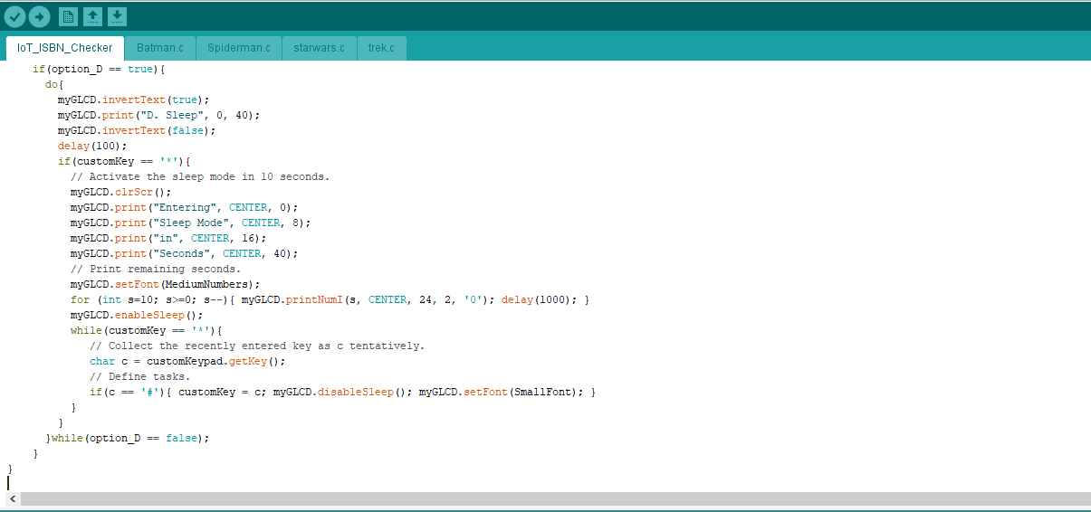Save sketch with the down-arrow icon
The width and height of the screenshot is (1091, 512).
pyautogui.click(x=117, y=16)
